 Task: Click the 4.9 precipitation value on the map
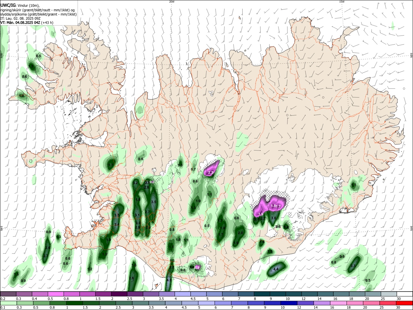pyautogui.click(x=169, y=280)
